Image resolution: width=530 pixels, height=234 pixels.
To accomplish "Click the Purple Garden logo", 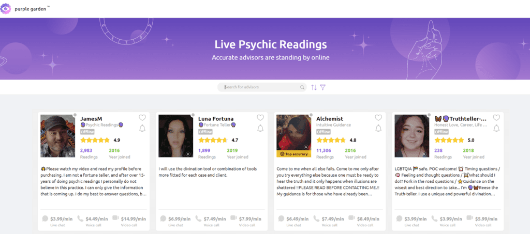I will (x=25, y=9).
